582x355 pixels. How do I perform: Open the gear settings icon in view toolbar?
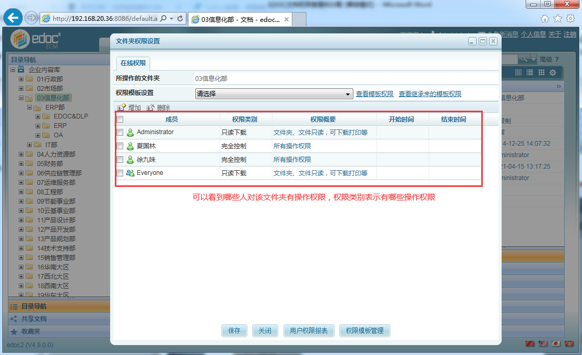[553, 72]
